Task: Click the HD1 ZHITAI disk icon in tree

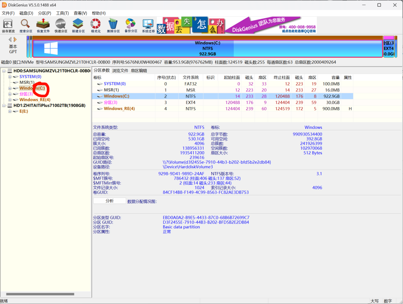Action: 10,106
